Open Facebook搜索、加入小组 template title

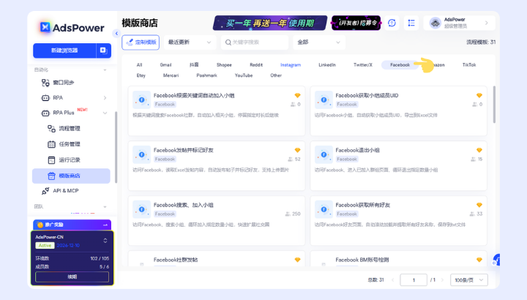[x=184, y=205]
